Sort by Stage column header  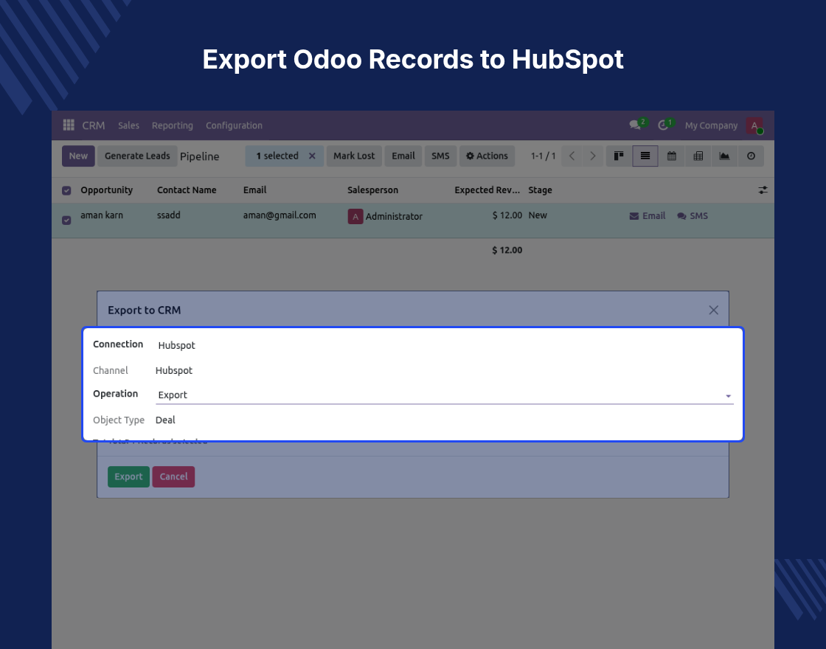540,190
